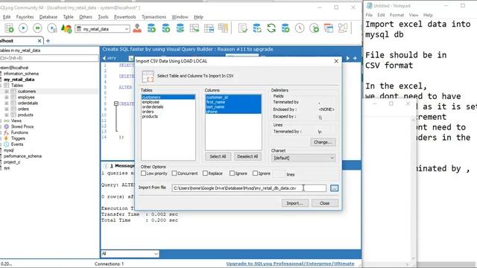Click the colorful trees icon before database selector
Viewport: 477px width, 268px height.
[x=66, y=28]
